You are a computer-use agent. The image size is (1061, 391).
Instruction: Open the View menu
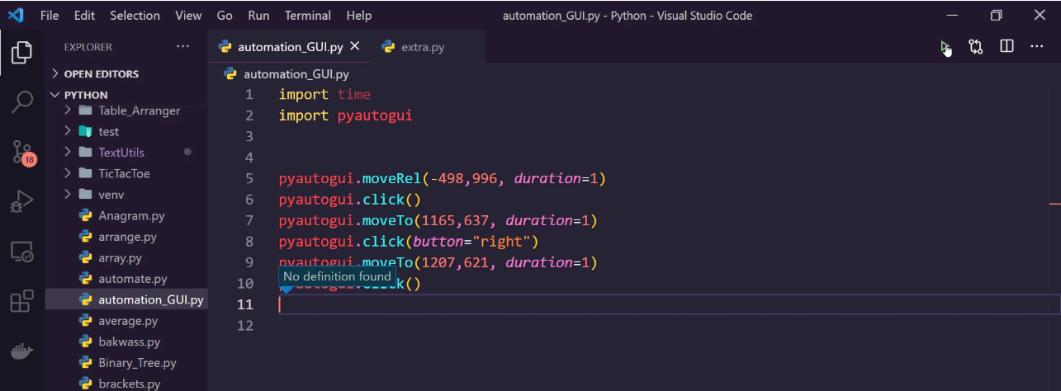coord(188,16)
